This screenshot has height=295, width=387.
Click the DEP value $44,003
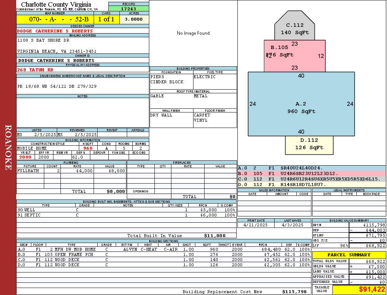(376, 230)
